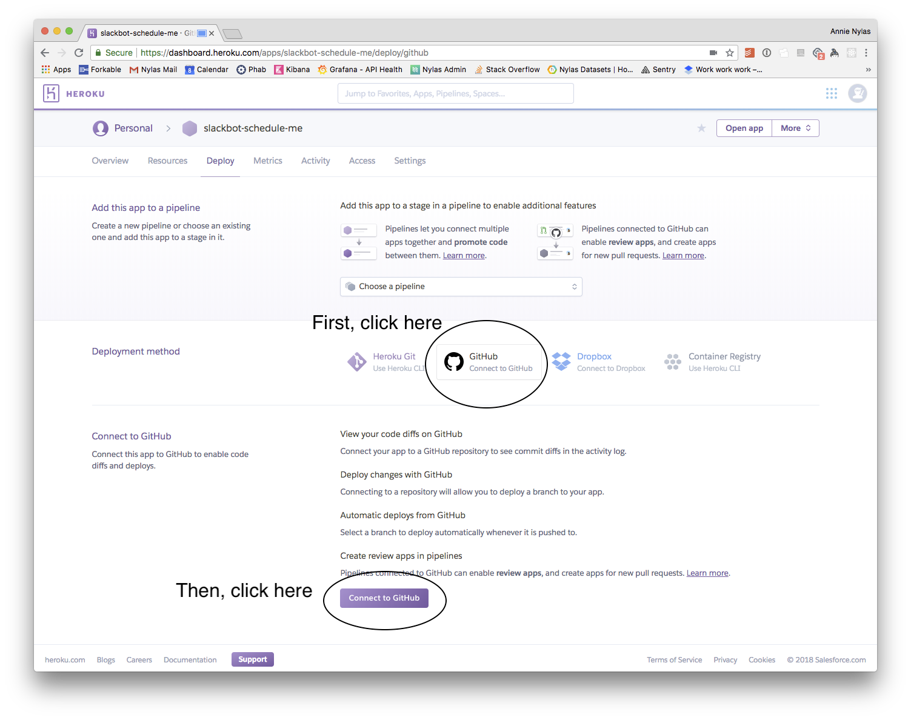Click the Annie Nylas profile name
Image resolution: width=911 pixels, height=720 pixels.
[x=850, y=32]
